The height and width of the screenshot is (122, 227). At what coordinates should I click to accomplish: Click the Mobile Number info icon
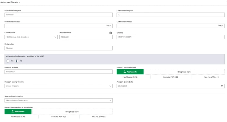coord(111,33)
